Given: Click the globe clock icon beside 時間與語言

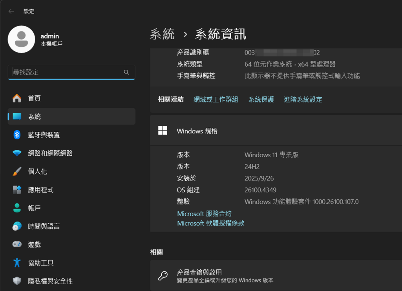Looking at the screenshot, I should tap(17, 226).
